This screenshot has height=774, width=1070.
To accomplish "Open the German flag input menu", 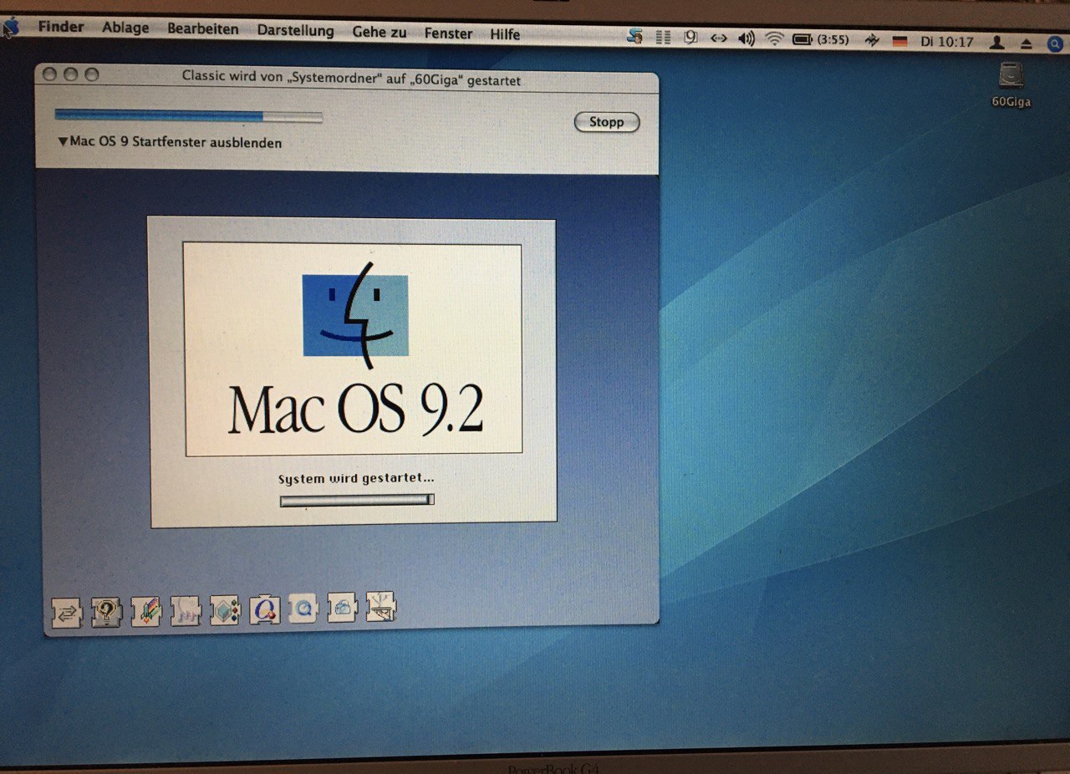I will point(900,41).
